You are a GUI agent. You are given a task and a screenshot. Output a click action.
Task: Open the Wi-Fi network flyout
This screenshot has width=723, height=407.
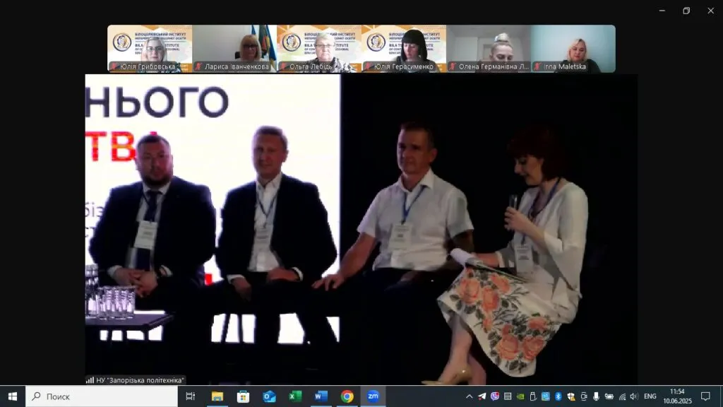622,396
